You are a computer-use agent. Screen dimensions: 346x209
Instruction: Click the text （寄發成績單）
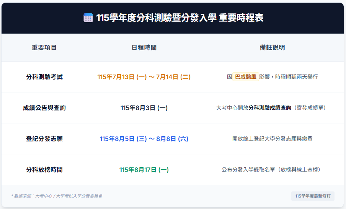pyautogui.click(x=310, y=108)
